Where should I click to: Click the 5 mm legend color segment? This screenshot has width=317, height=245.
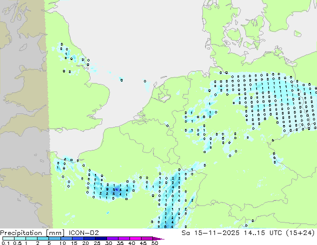click(x=55, y=238)
